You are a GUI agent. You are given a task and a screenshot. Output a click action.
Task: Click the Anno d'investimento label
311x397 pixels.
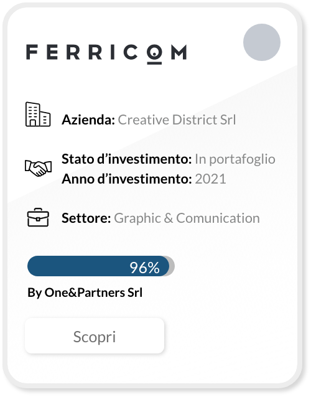click(x=127, y=179)
